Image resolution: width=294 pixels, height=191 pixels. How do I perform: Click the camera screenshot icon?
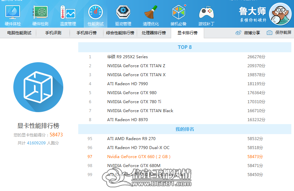tap(269, 33)
